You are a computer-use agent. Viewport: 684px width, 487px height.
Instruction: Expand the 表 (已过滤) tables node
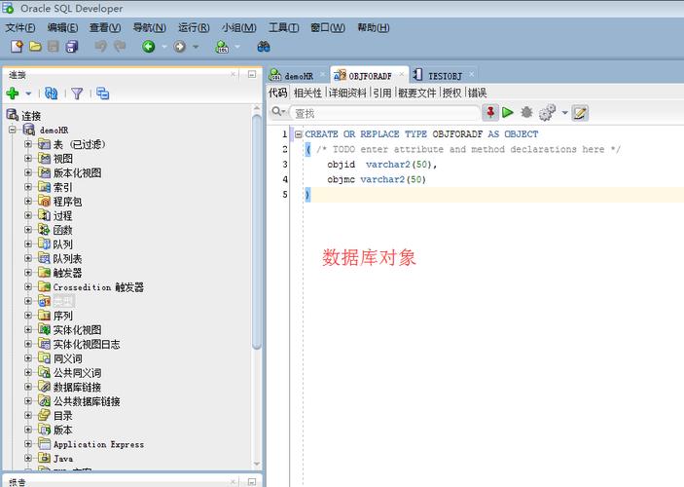pyautogui.click(x=28, y=144)
